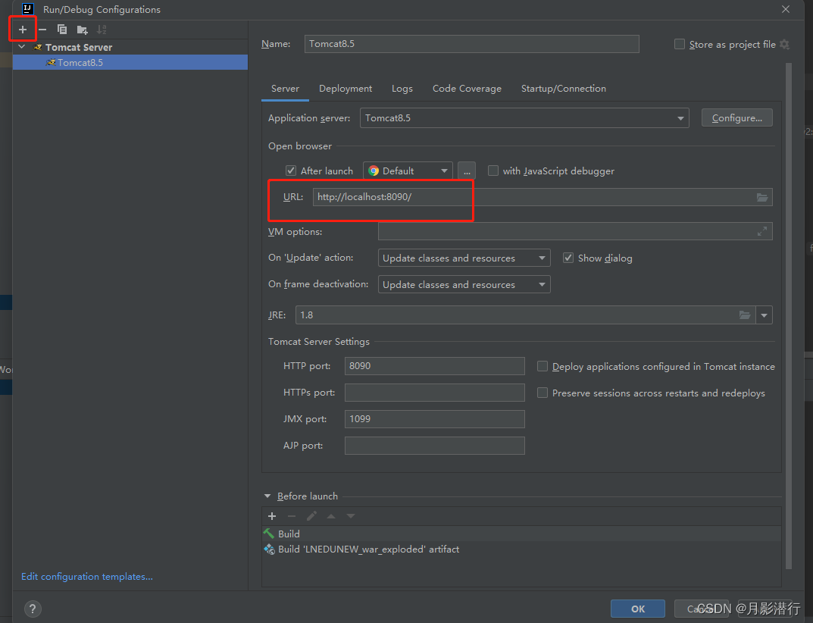The image size is (813, 623).
Task: Expand the VM options field editor
Action: point(761,231)
